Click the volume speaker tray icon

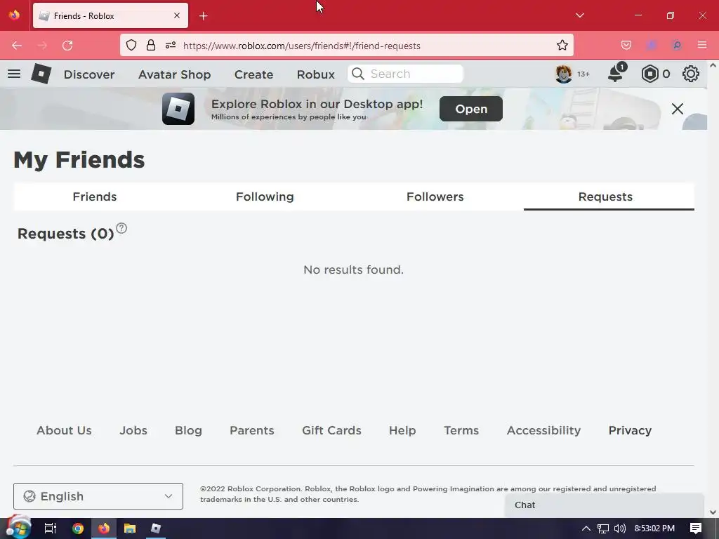point(619,528)
